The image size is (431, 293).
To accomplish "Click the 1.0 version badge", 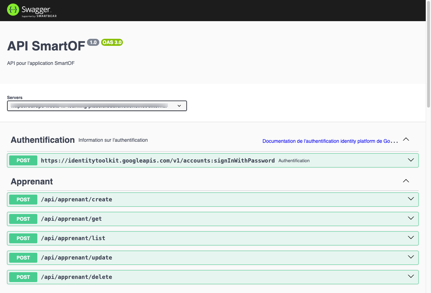I will pos(93,42).
